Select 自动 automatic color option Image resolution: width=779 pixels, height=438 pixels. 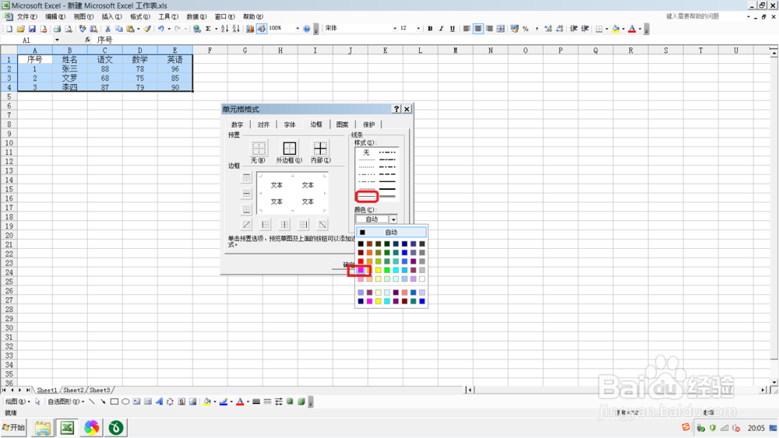click(x=391, y=232)
